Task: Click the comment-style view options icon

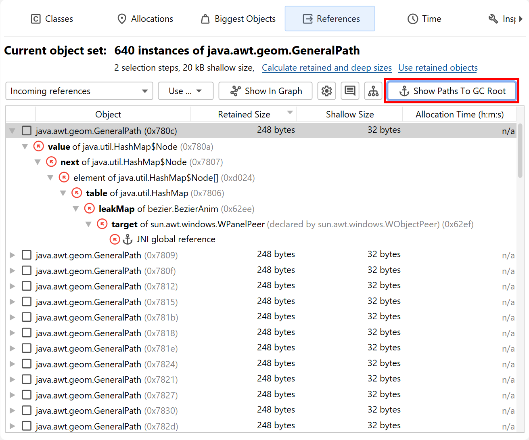Action: (x=350, y=91)
